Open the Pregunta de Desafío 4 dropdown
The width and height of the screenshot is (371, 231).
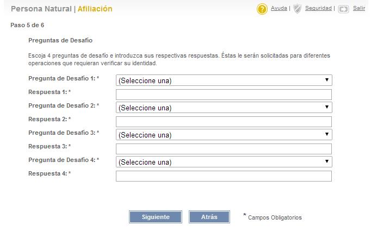[x=224, y=162]
